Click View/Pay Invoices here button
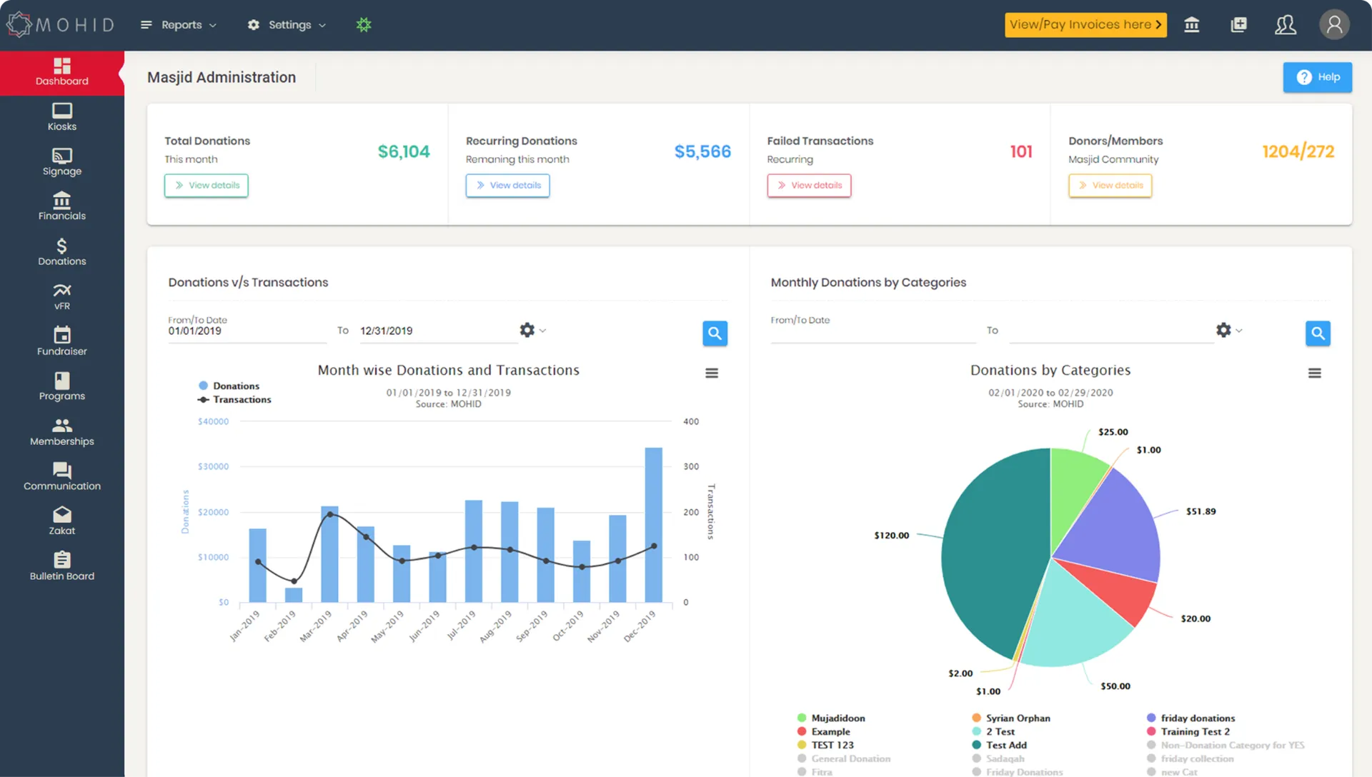 [x=1085, y=25]
